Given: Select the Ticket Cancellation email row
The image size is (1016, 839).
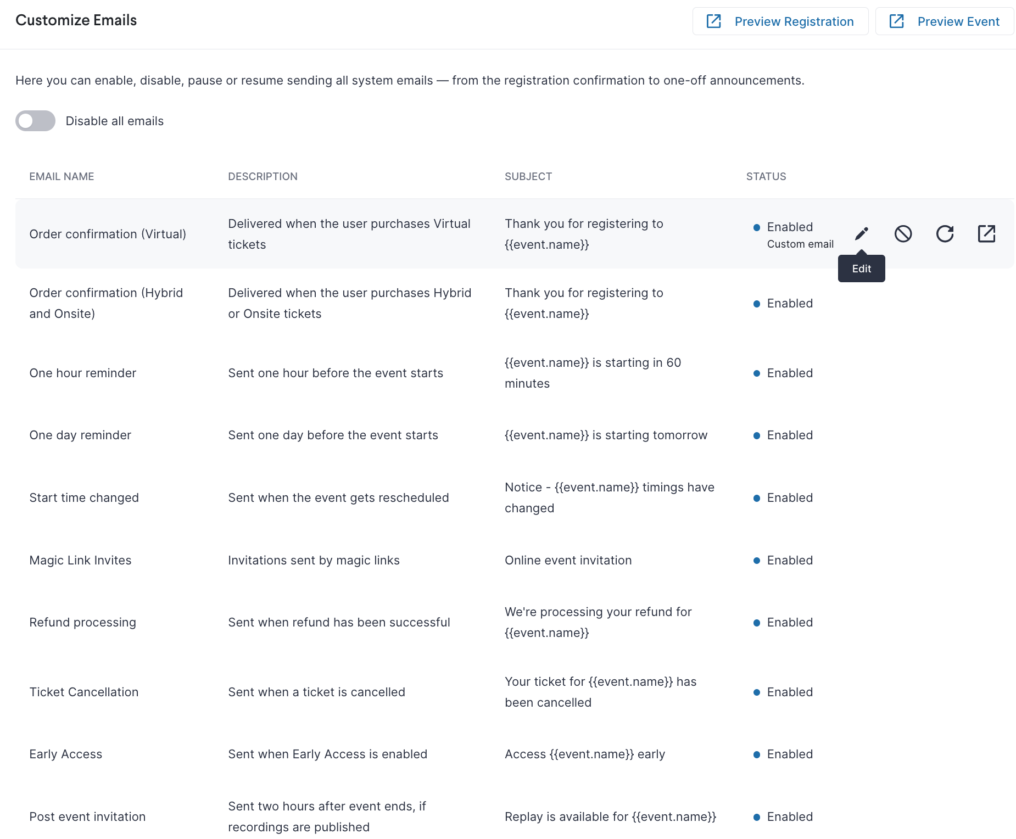Looking at the screenshot, I should 515,692.
